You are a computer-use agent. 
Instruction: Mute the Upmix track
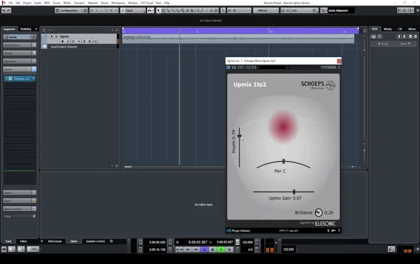coord(52,36)
